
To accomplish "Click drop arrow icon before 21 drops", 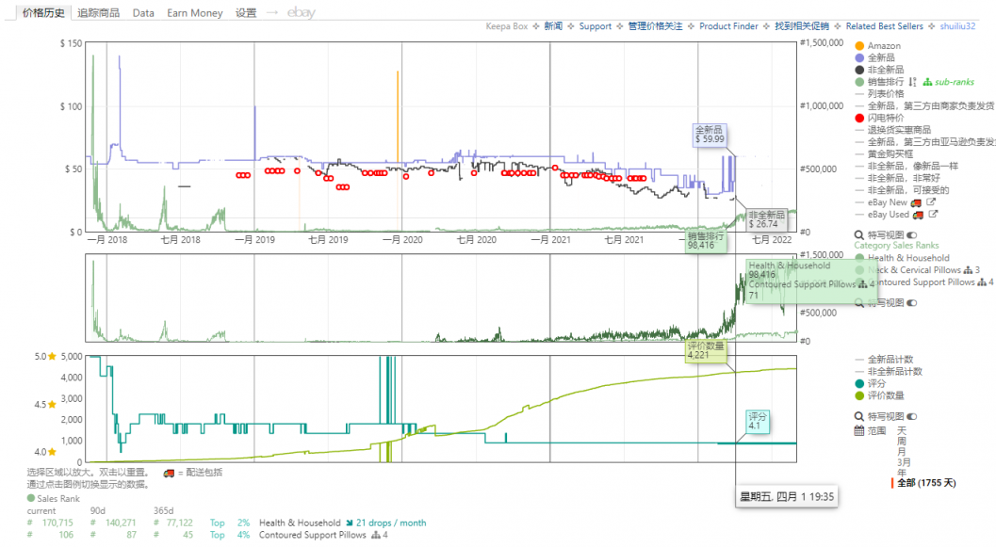I will pos(350,523).
